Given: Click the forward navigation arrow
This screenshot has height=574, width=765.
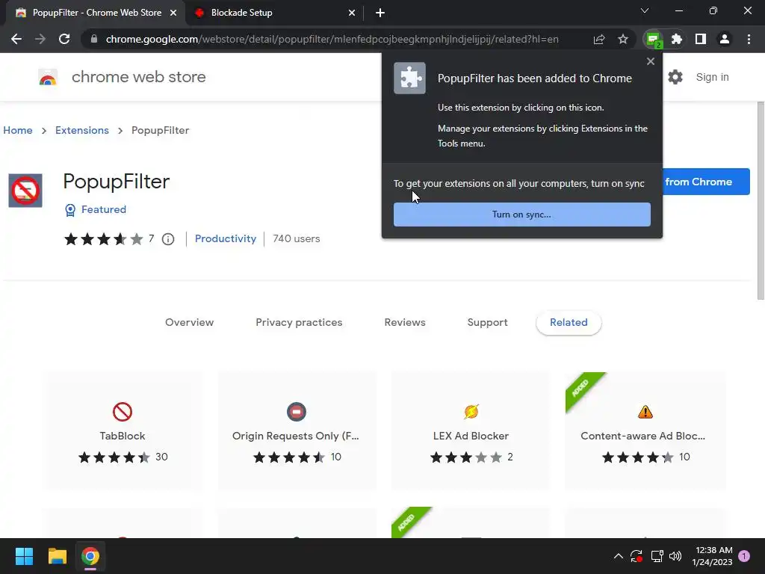Looking at the screenshot, I should (x=40, y=39).
